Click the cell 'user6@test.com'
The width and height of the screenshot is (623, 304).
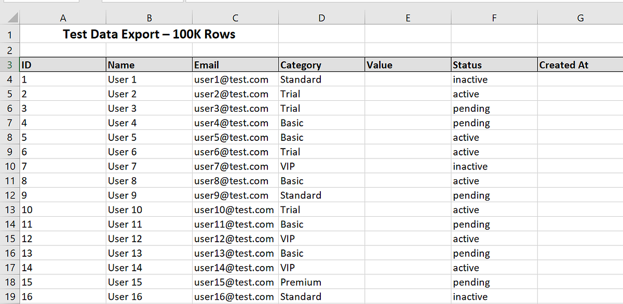click(x=236, y=152)
